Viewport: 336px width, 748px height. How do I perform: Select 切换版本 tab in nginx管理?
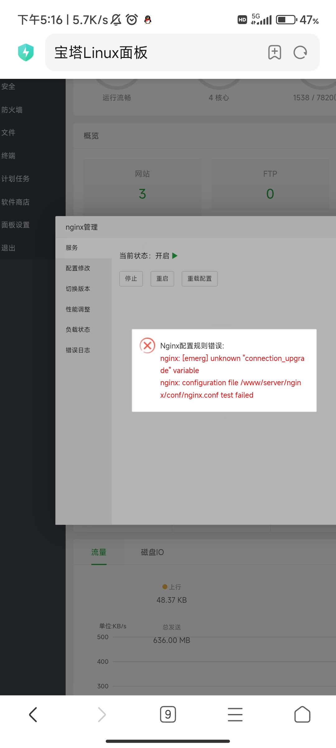click(x=83, y=289)
